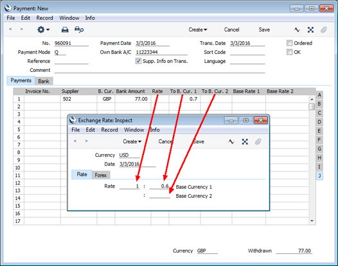This screenshot has width=338, height=266.
Task: Uncheck Supp. Info on Trans. checkbox
Action: [x=138, y=61]
